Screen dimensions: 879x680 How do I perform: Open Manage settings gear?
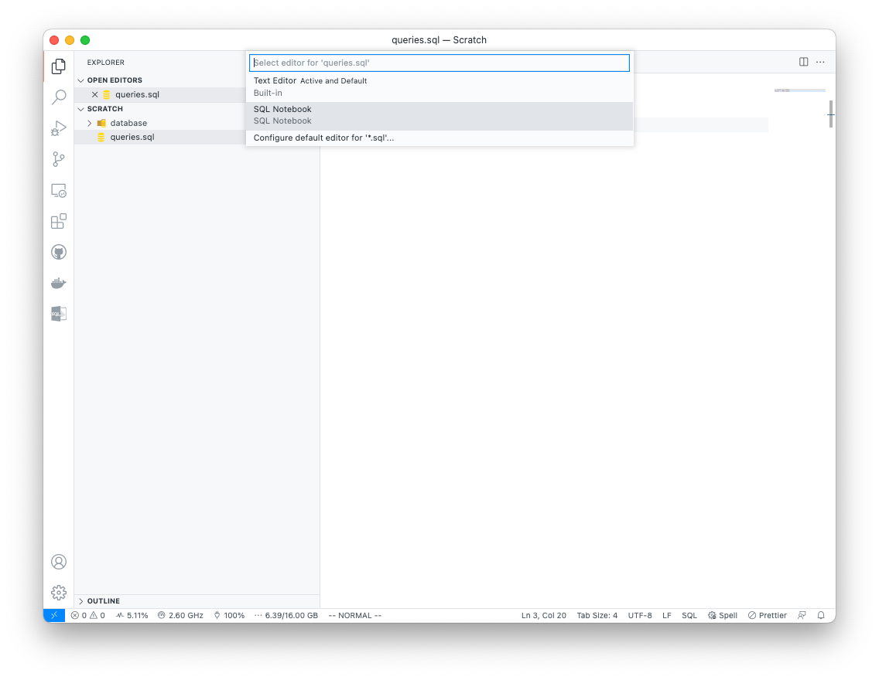(58, 592)
